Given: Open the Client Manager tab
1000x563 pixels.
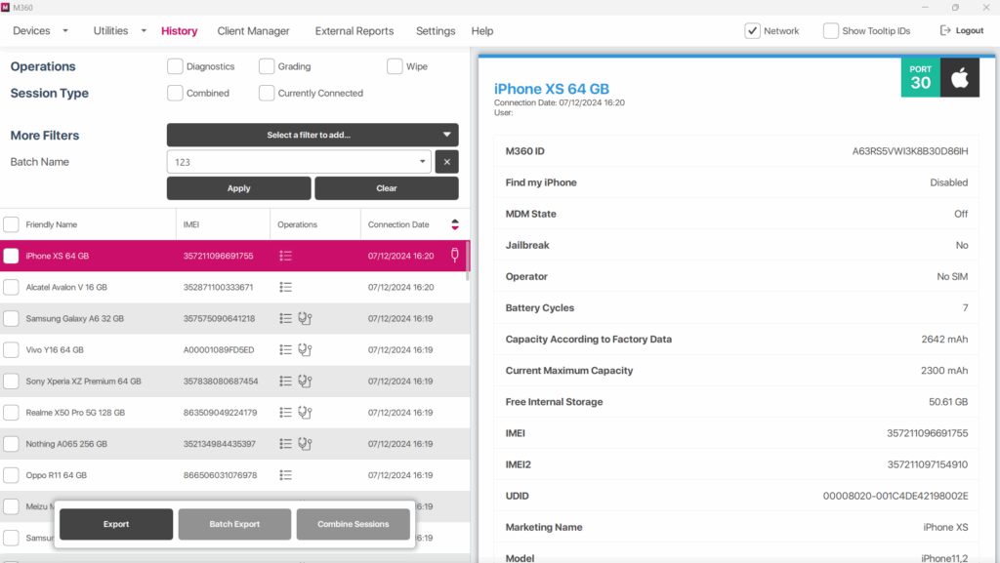Looking at the screenshot, I should (253, 31).
